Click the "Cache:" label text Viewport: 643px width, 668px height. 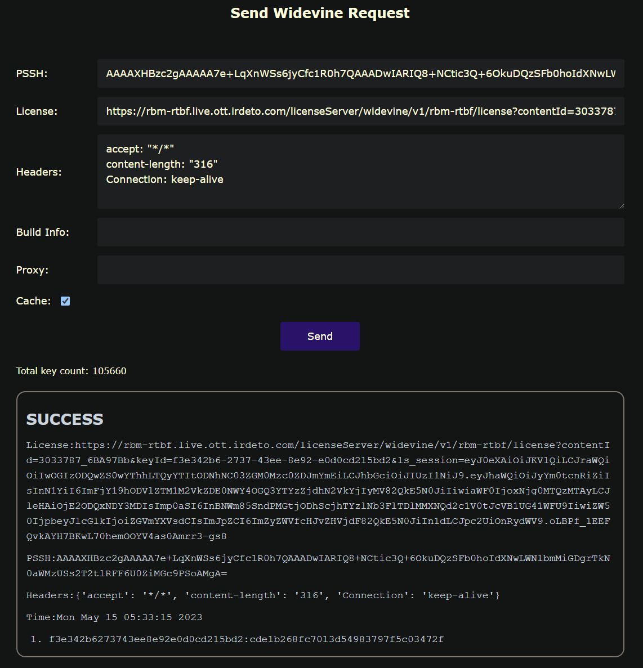[x=33, y=301]
